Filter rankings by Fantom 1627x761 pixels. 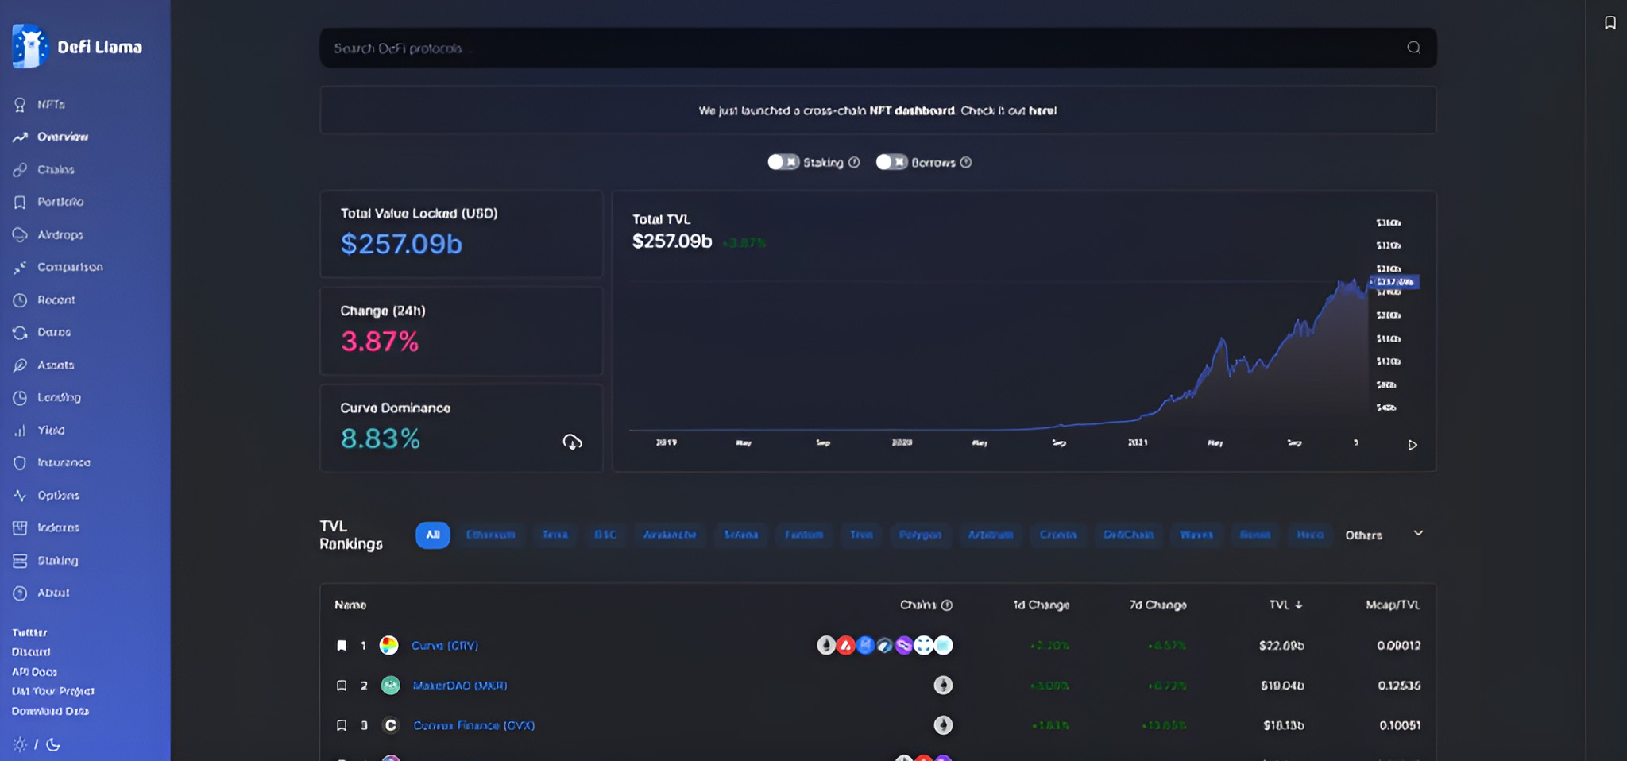click(x=804, y=535)
